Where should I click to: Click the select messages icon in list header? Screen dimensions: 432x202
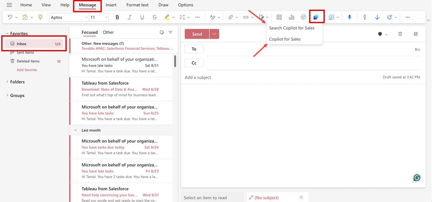(162, 32)
